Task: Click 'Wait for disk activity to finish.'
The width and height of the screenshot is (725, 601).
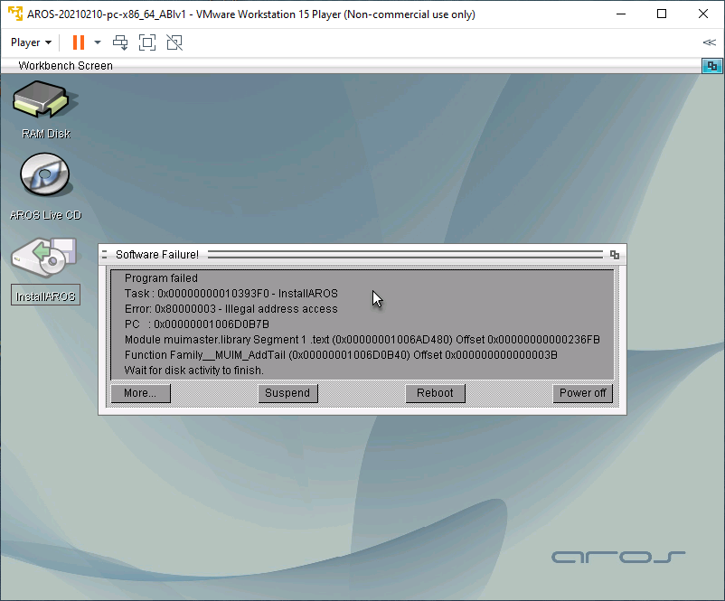Action: [x=194, y=371]
